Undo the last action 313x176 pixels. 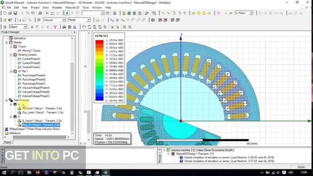[x=52, y=13]
